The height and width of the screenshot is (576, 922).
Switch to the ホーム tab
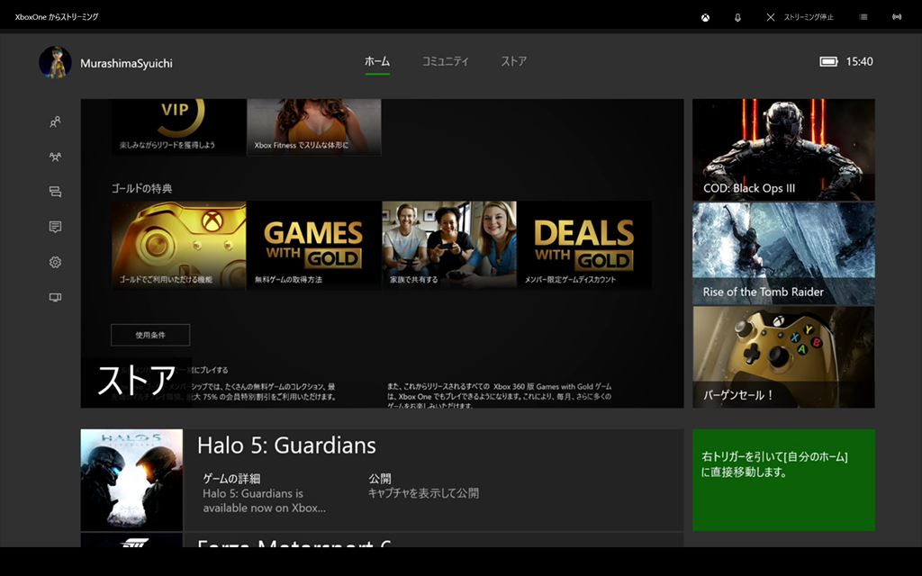pyautogui.click(x=377, y=61)
